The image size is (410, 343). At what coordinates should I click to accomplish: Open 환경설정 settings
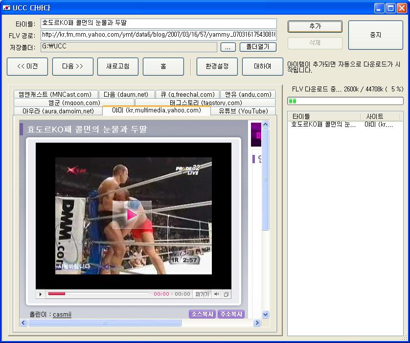pos(217,66)
